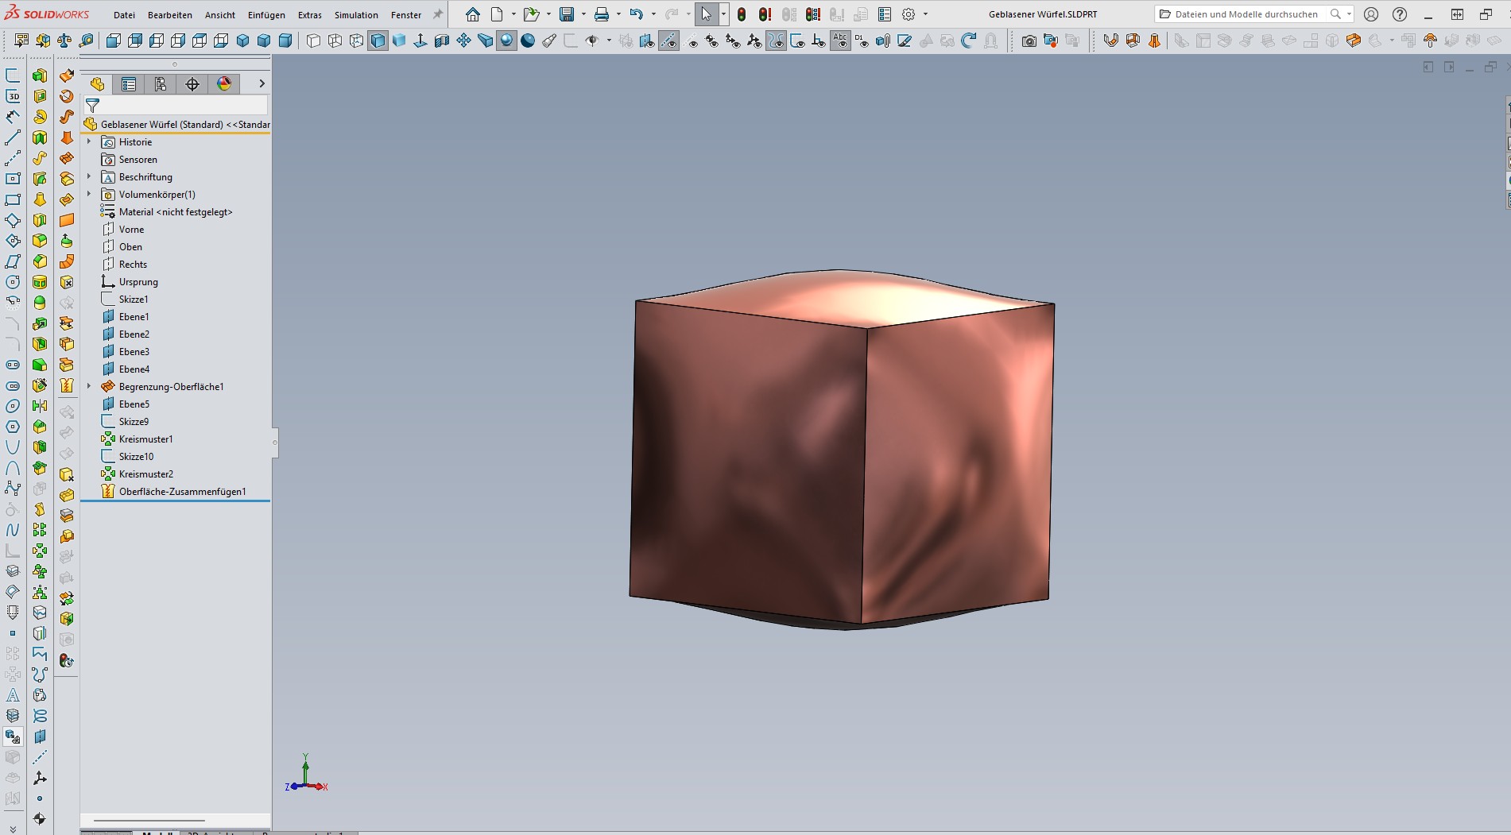Viewport: 1511px width, 835px height.
Task: Open the Select tool dropdown arrow
Action: [x=723, y=14]
